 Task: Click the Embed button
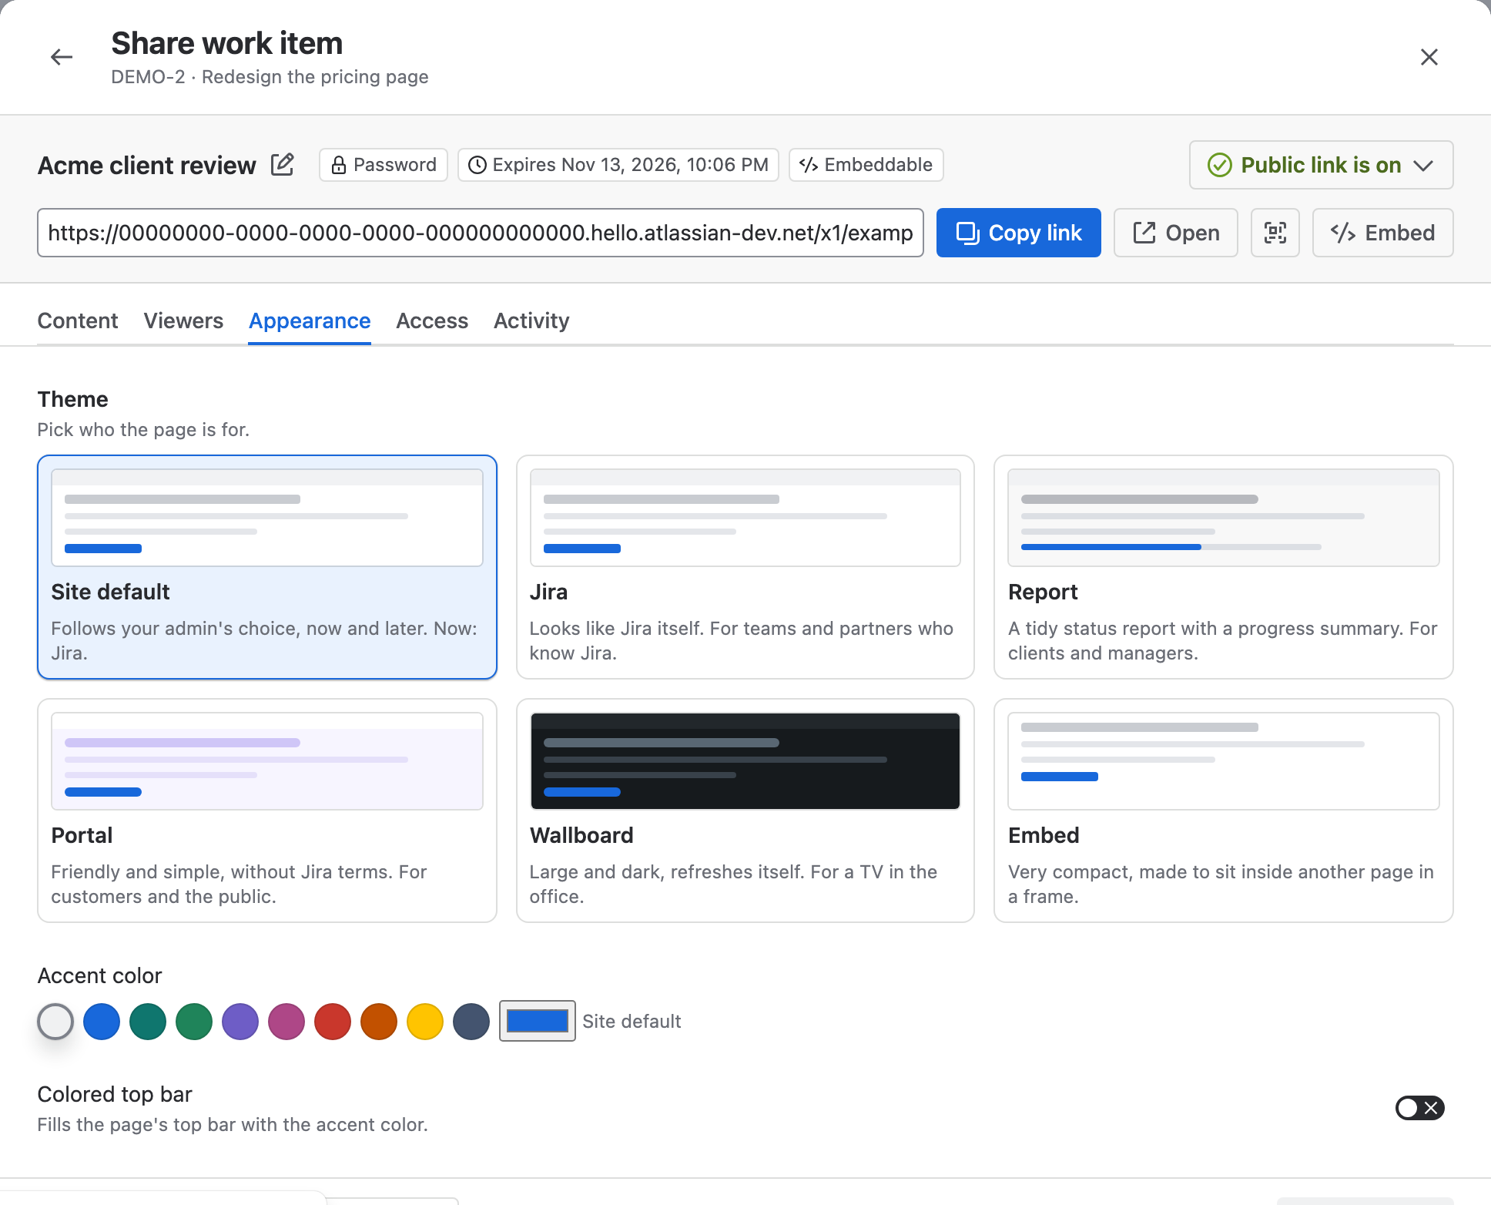pos(1383,233)
